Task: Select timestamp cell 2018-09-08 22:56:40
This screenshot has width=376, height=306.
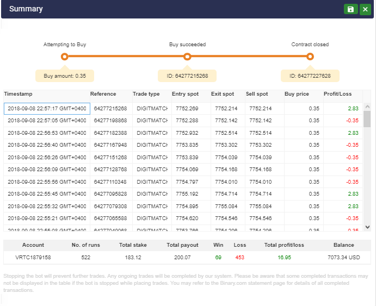Action: pyautogui.click(x=47, y=145)
